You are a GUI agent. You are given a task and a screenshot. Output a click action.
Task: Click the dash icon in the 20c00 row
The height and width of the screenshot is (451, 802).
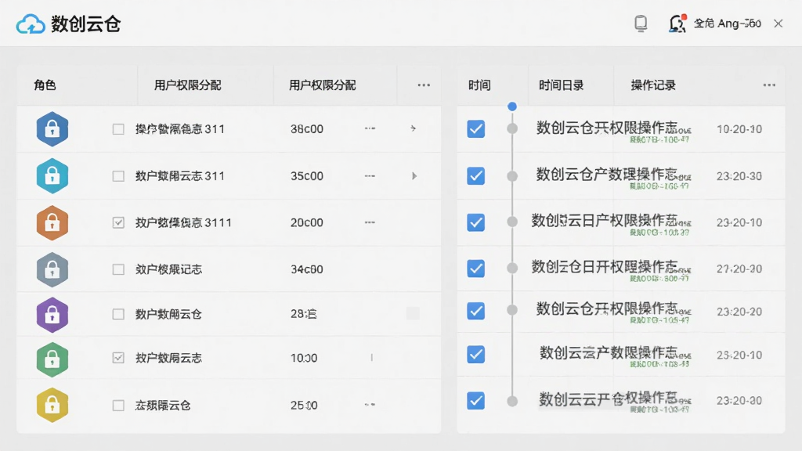tap(370, 222)
